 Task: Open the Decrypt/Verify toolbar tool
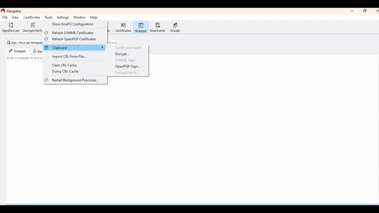coord(32,27)
